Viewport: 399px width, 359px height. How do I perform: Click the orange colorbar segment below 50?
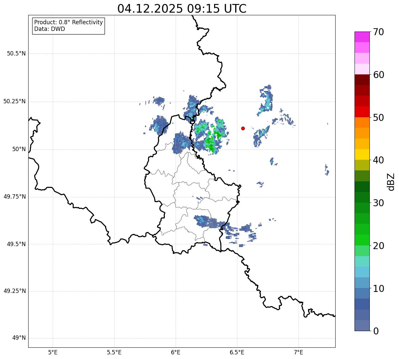[x=362, y=122]
